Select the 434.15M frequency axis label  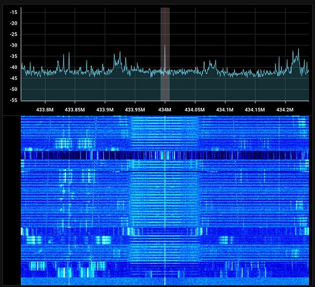[255, 110]
